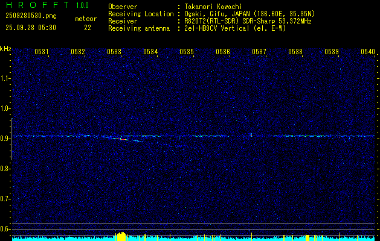Click time marker 0531

[x=42, y=52]
